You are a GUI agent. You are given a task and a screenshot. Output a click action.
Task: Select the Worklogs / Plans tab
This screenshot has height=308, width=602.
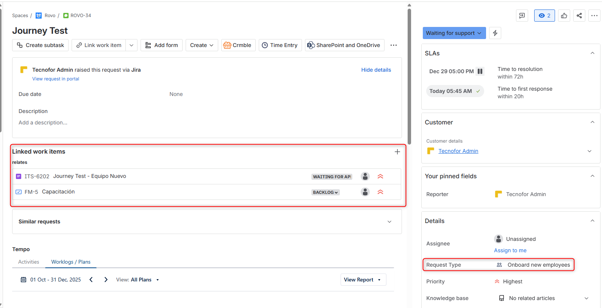pos(71,262)
